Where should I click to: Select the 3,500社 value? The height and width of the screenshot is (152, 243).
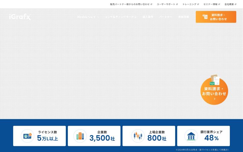[x=102, y=138]
